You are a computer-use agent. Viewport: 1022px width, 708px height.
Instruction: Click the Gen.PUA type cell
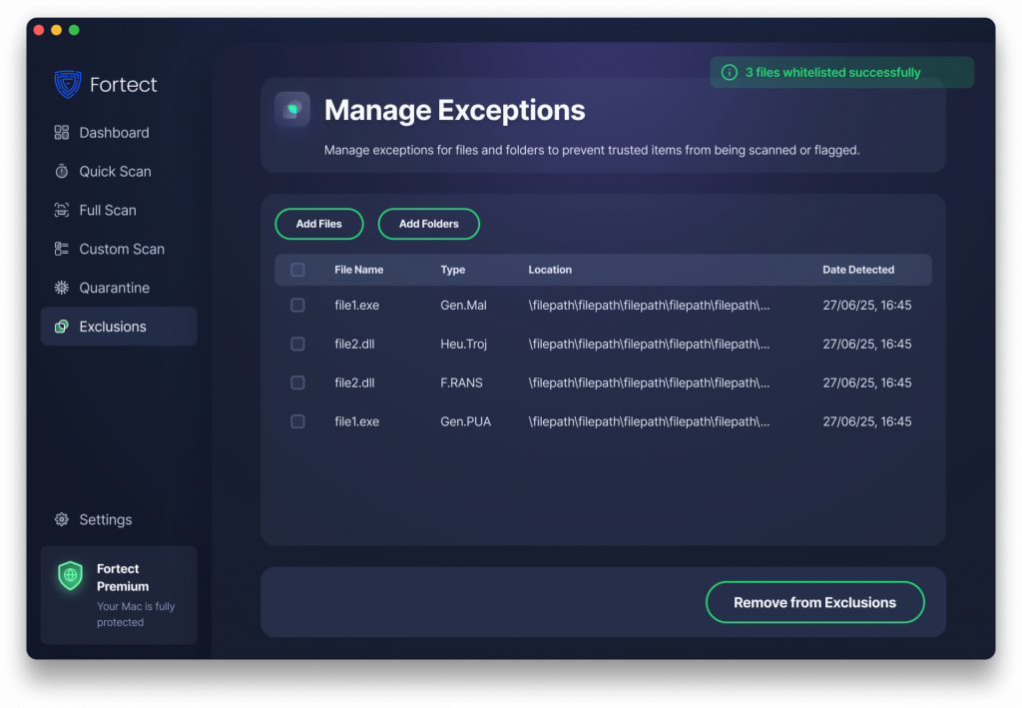[x=465, y=421]
